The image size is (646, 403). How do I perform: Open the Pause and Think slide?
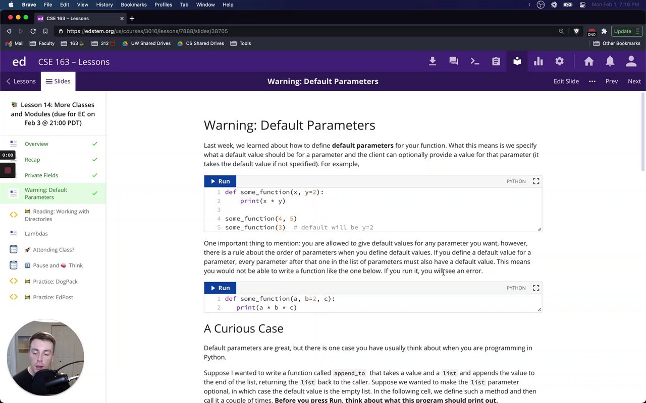pos(53,265)
